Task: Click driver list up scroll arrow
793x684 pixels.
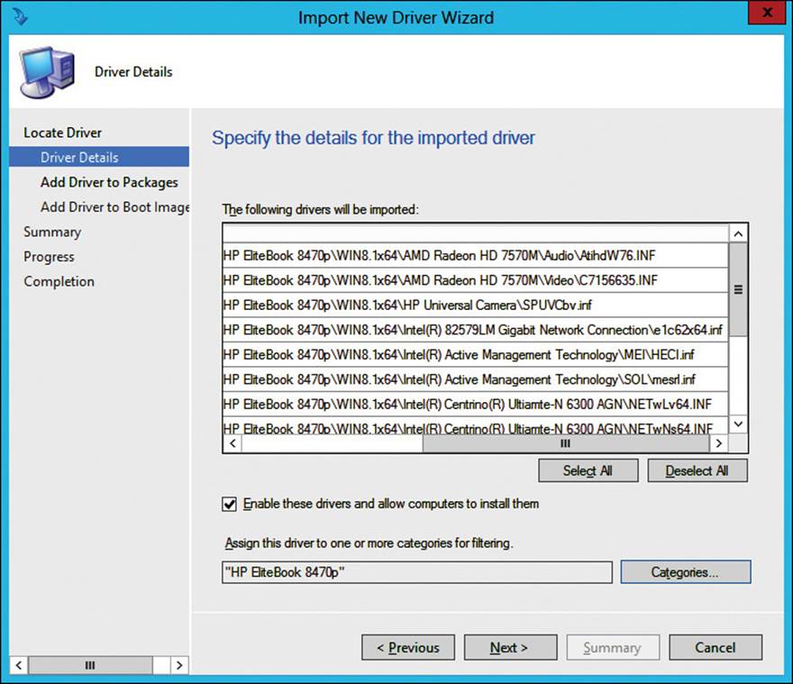Action: (x=738, y=233)
